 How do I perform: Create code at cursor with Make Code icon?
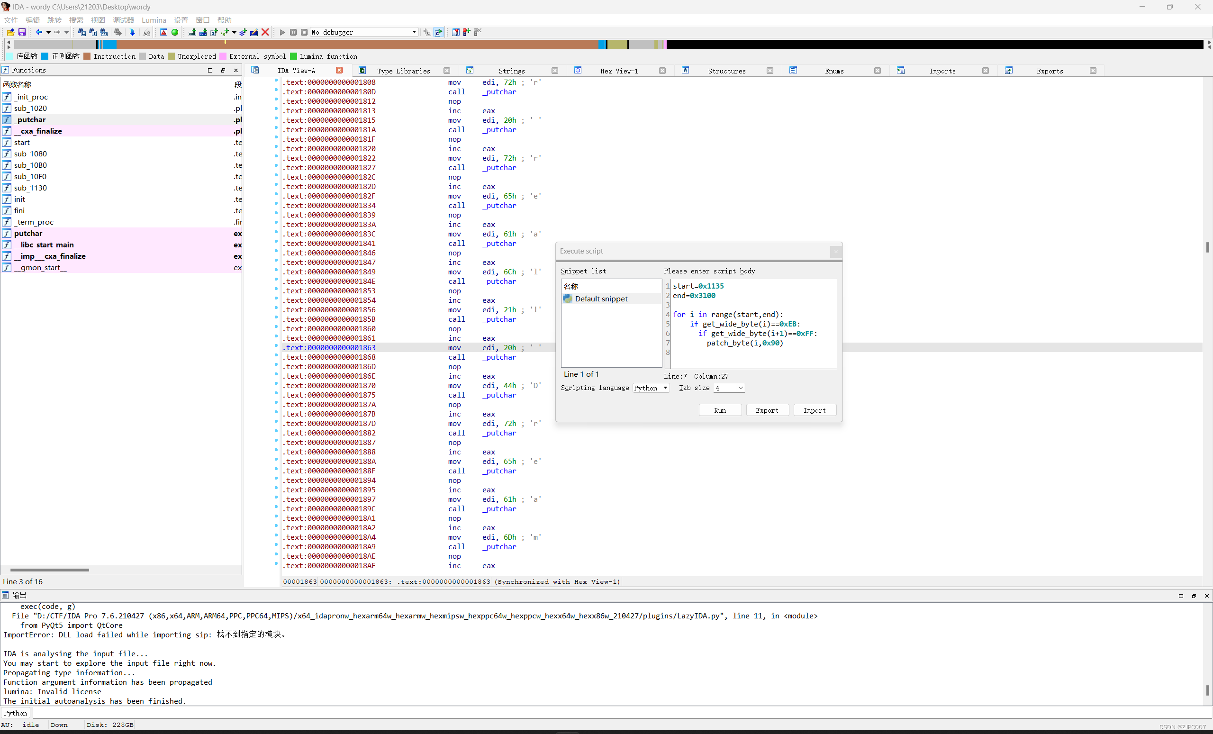click(192, 32)
